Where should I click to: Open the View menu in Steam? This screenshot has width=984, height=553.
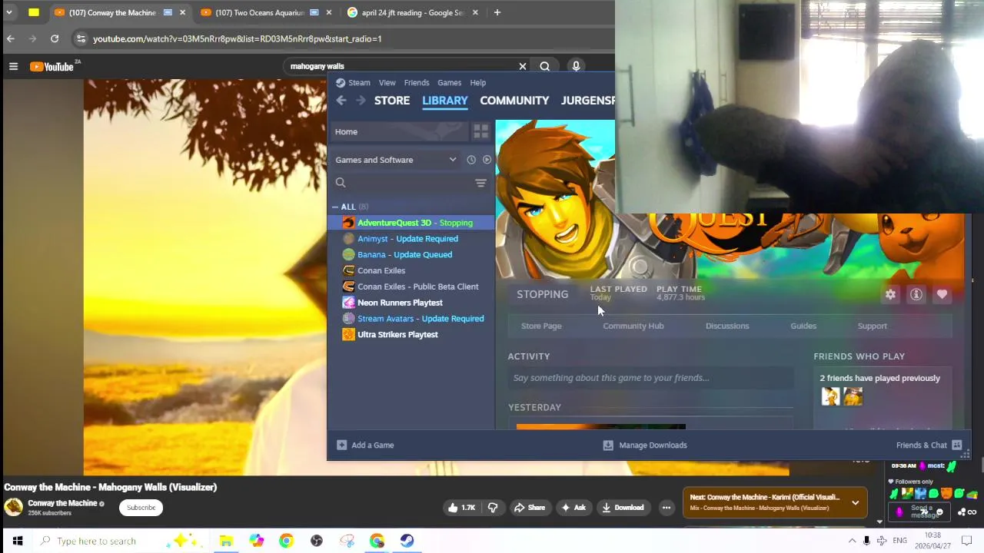pyautogui.click(x=387, y=82)
